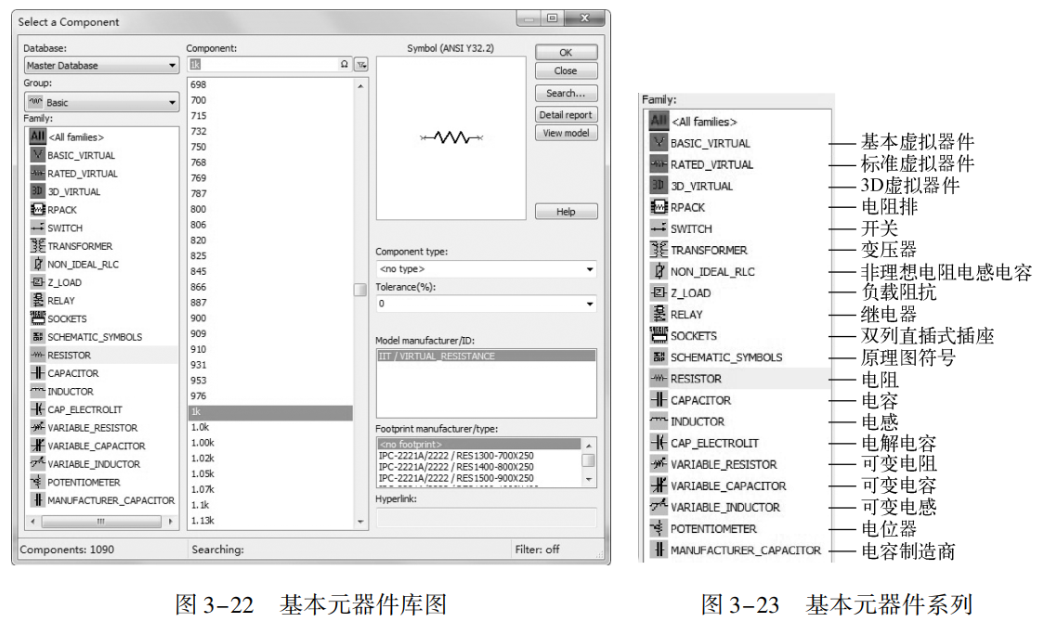The image size is (1044, 622).
Task: Click the filter icon next to Component field
Action: pyautogui.click(x=360, y=63)
